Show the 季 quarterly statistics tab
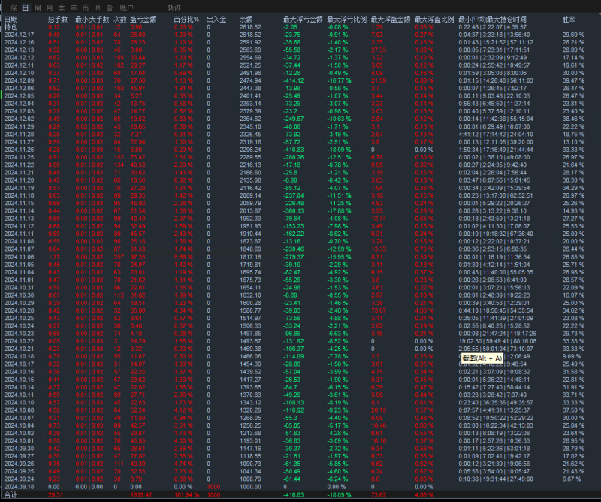Viewport: 601px width, 502px height. click(x=61, y=7)
